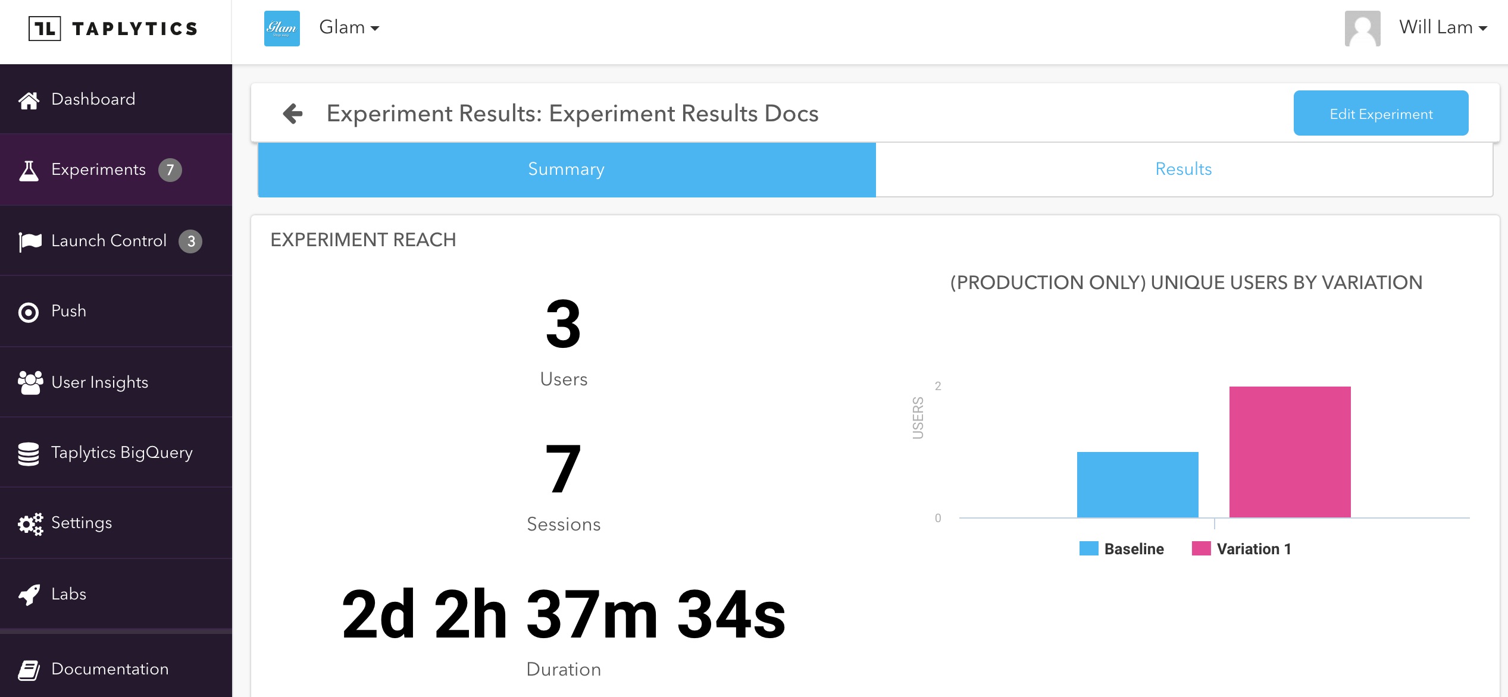The width and height of the screenshot is (1508, 697).
Task: Click the Push target icon
Action: (x=29, y=312)
